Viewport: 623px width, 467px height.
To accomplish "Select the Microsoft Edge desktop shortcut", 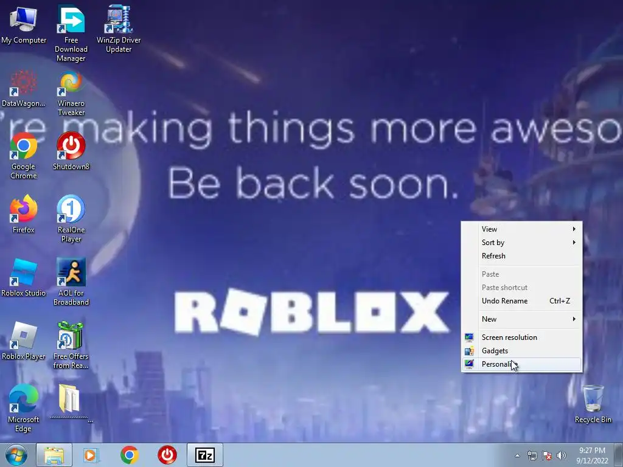I will click(24, 409).
